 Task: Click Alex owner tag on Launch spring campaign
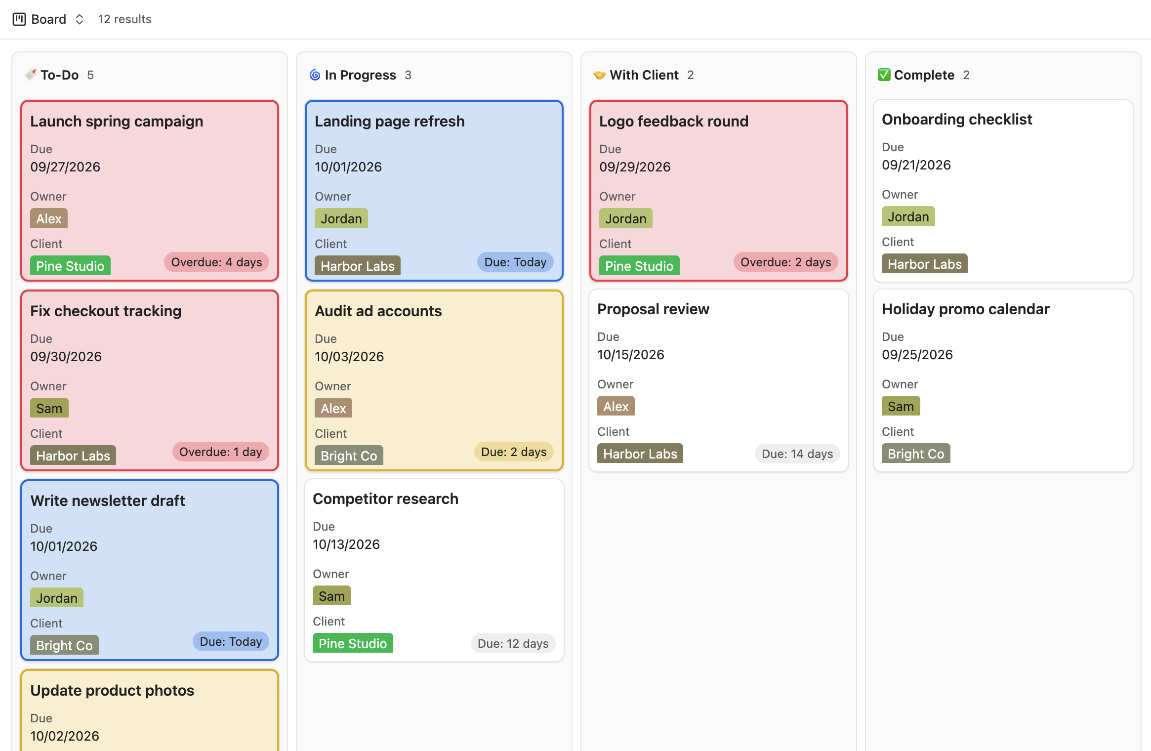(49, 218)
